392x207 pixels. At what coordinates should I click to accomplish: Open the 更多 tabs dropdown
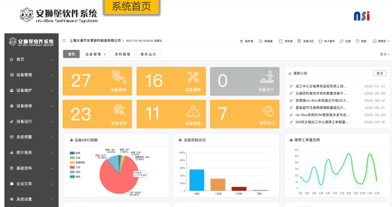point(385,54)
